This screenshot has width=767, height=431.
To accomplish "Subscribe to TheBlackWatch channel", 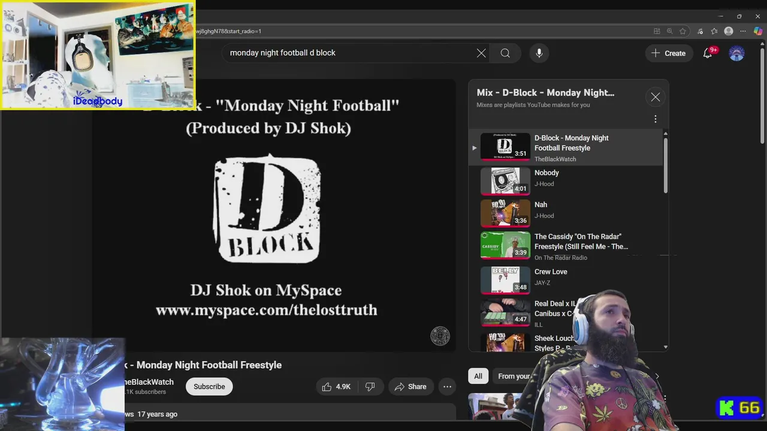I will pos(209,387).
